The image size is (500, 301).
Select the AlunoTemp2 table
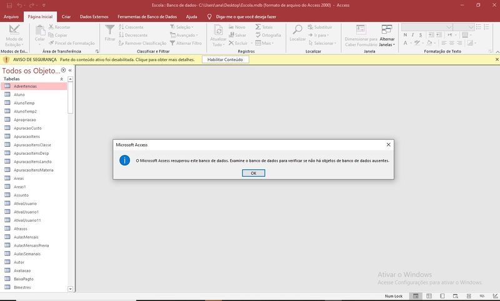click(x=34, y=111)
